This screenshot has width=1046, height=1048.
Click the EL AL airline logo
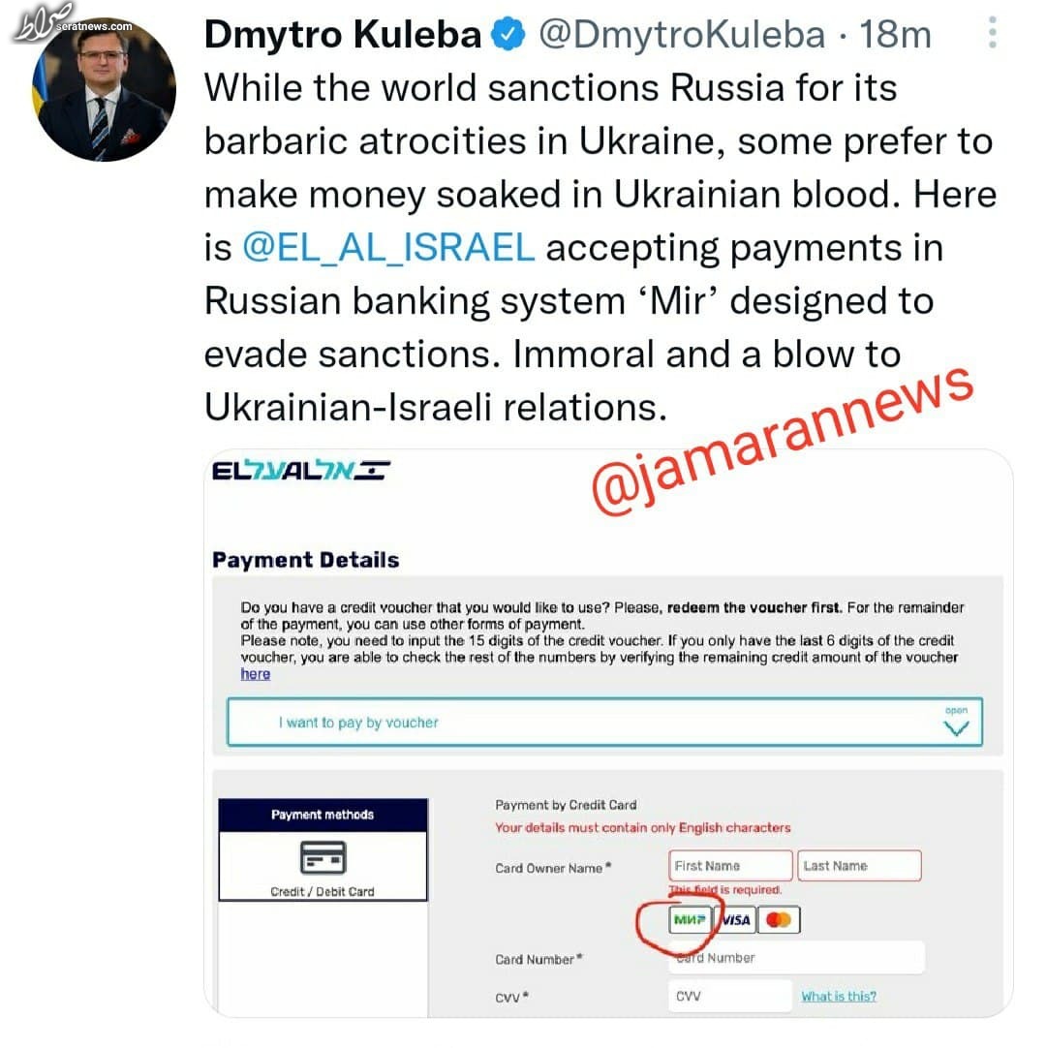tap(301, 471)
